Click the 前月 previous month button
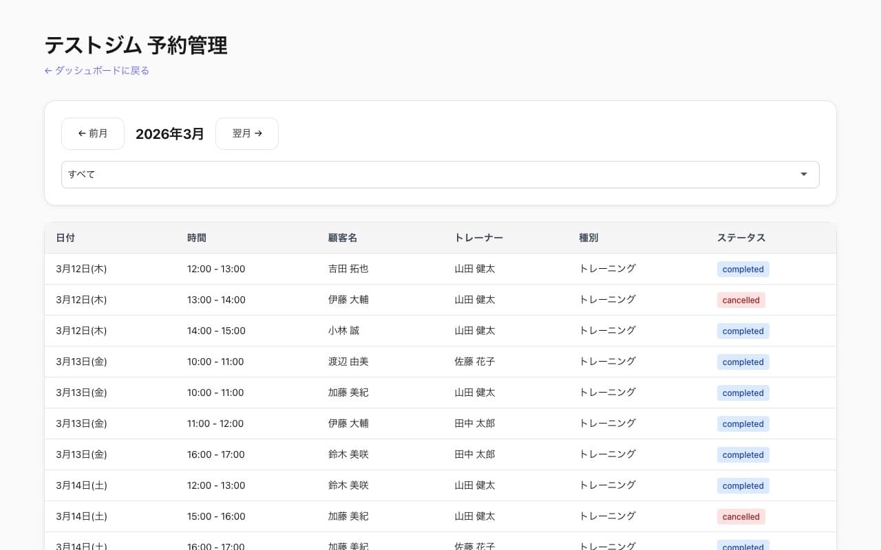The image size is (881, 550). (x=93, y=133)
